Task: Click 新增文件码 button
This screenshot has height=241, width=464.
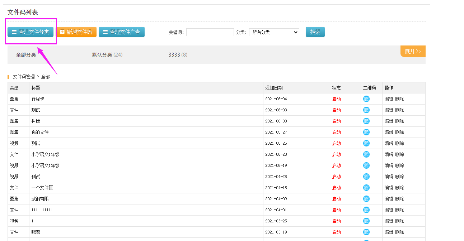Action: [x=76, y=32]
